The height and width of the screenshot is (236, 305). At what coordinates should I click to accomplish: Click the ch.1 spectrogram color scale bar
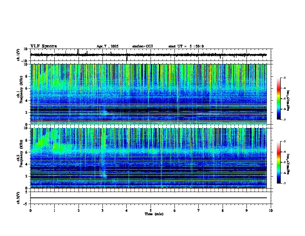(278, 99)
